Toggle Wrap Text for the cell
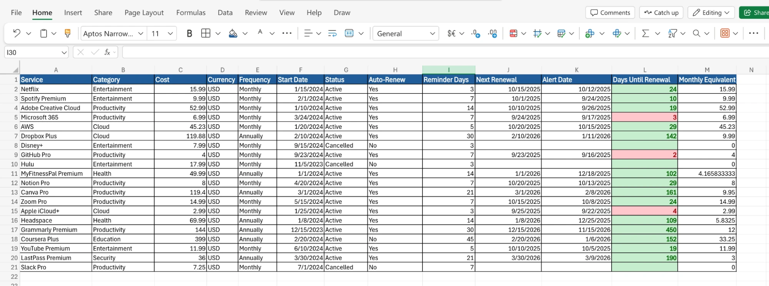Screen dimensions: 769x286 click(332, 33)
